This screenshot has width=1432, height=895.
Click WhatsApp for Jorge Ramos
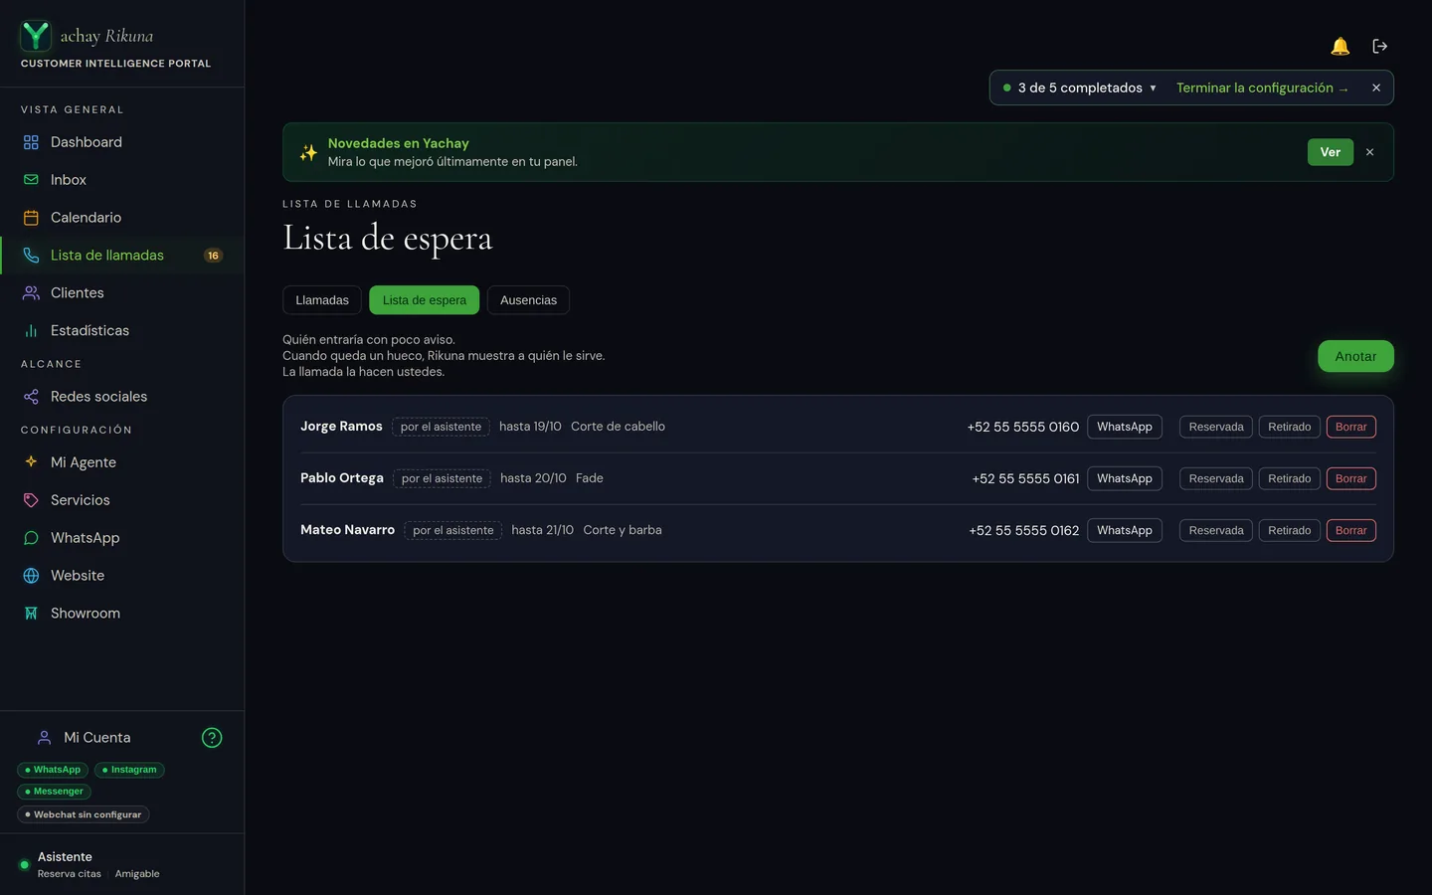click(x=1124, y=427)
